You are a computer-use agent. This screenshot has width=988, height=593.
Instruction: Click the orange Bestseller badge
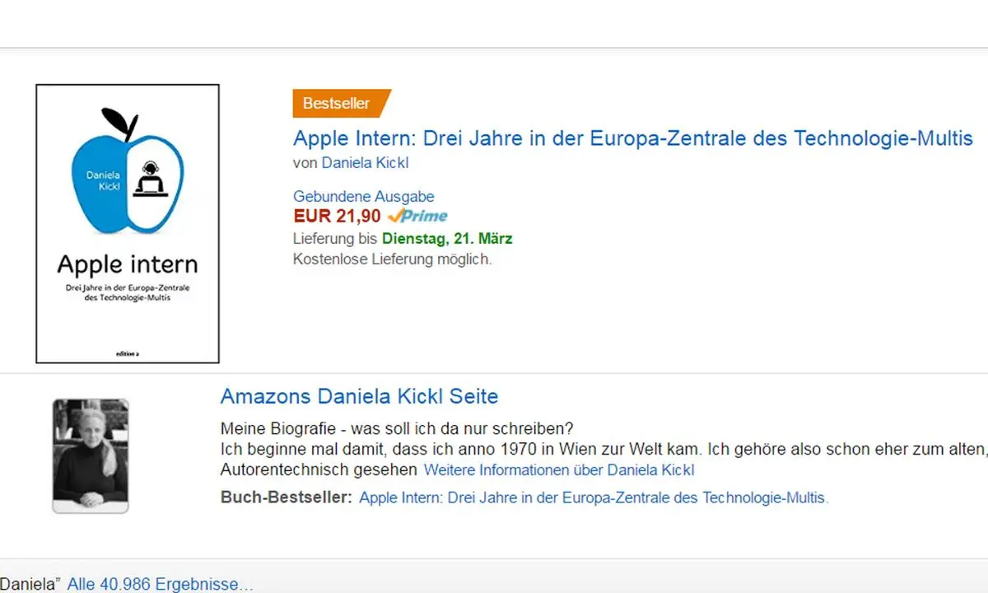click(337, 104)
